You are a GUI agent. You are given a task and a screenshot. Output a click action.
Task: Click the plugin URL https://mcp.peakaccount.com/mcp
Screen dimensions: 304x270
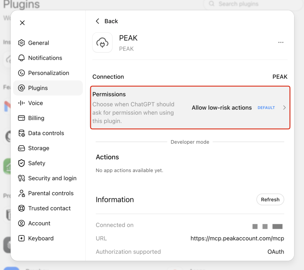click(237, 238)
